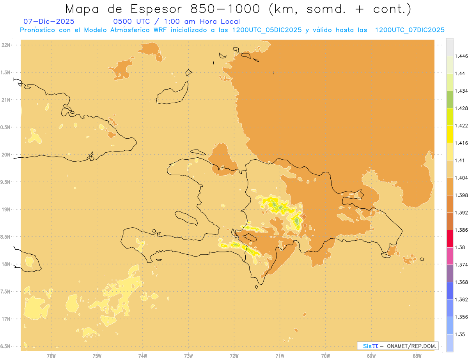
Task: Click the colorbar value '1.356'
Action: pyautogui.click(x=461, y=317)
